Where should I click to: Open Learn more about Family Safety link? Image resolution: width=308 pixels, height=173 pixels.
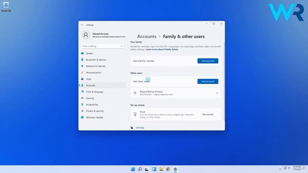point(162,49)
